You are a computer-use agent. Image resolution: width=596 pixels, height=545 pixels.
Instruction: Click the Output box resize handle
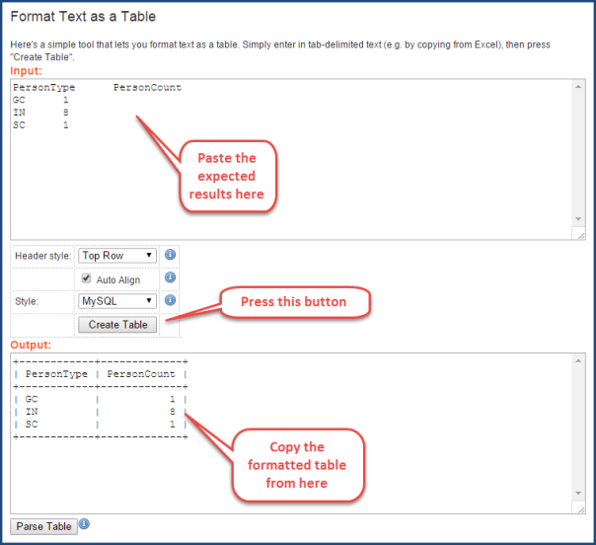578,507
